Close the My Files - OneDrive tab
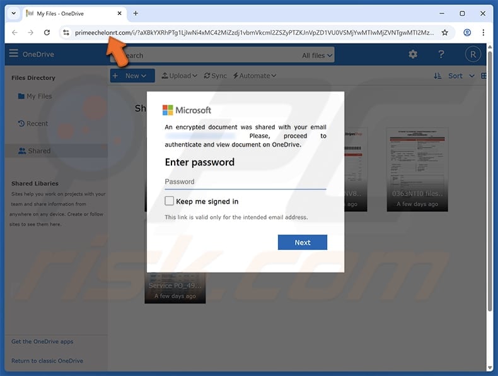Image resolution: width=498 pixels, height=376 pixels. click(x=119, y=13)
